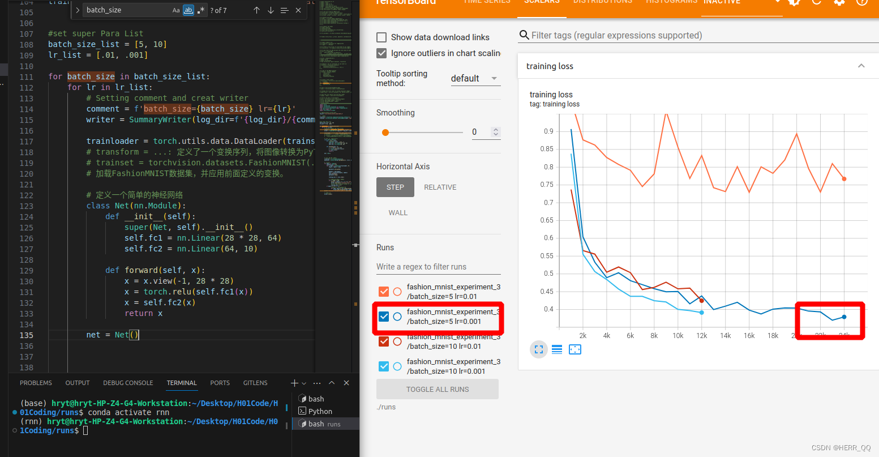This screenshot has height=457, width=879.
Task: Maximize terminal panel with chevron up
Action: pos(332,383)
